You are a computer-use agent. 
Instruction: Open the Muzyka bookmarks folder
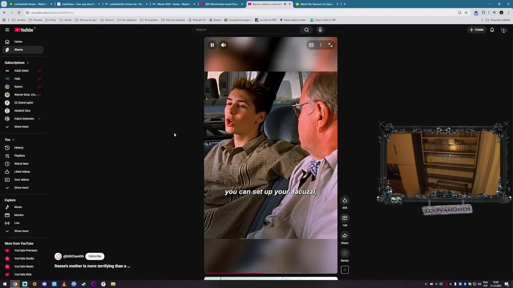pos(35,20)
